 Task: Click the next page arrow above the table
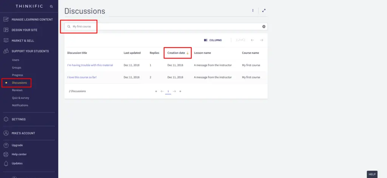coord(262,40)
